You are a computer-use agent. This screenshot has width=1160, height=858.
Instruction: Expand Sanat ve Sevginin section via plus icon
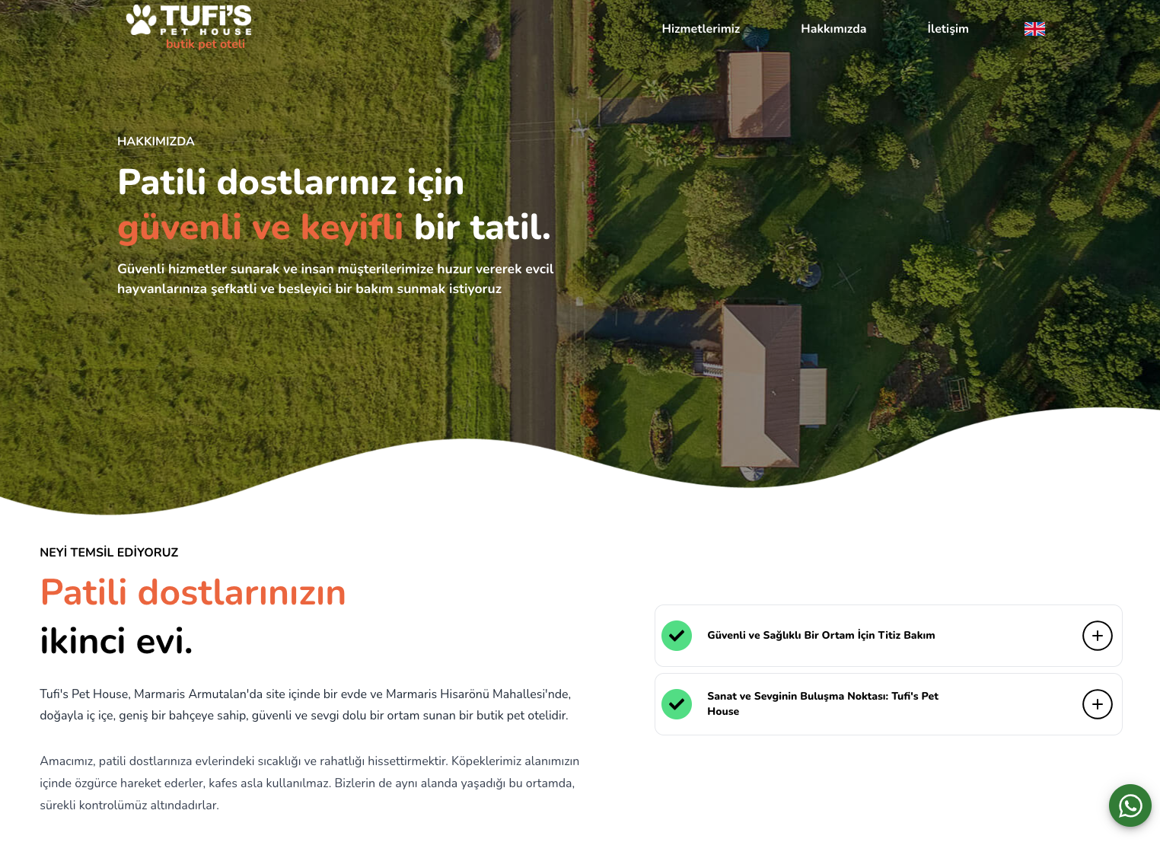(x=1097, y=704)
